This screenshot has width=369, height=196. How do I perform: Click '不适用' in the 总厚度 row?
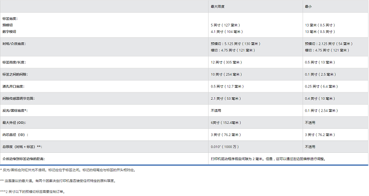click(310, 147)
